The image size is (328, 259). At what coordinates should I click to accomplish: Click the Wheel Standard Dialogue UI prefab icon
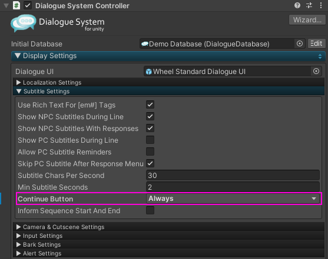click(x=148, y=72)
